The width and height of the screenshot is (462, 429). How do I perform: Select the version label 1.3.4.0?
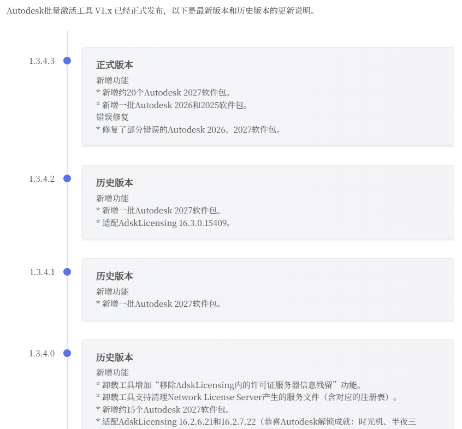42,353
